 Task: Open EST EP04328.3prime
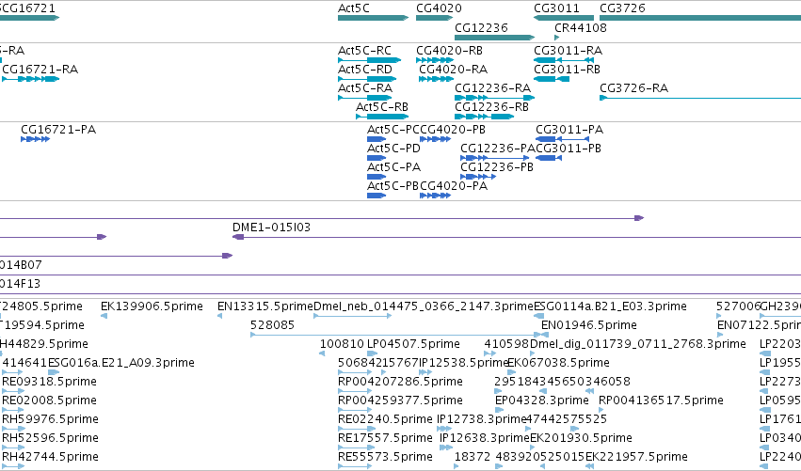click(x=541, y=400)
